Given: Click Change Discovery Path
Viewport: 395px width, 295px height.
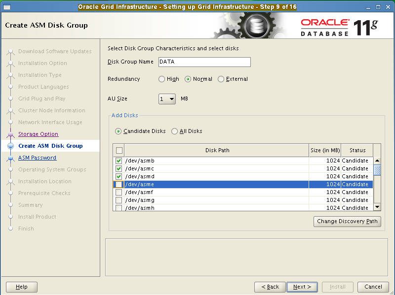Looking at the screenshot, I should pyautogui.click(x=347, y=221).
